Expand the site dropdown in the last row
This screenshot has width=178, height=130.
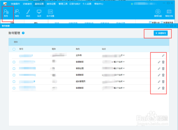(x=124, y=88)
